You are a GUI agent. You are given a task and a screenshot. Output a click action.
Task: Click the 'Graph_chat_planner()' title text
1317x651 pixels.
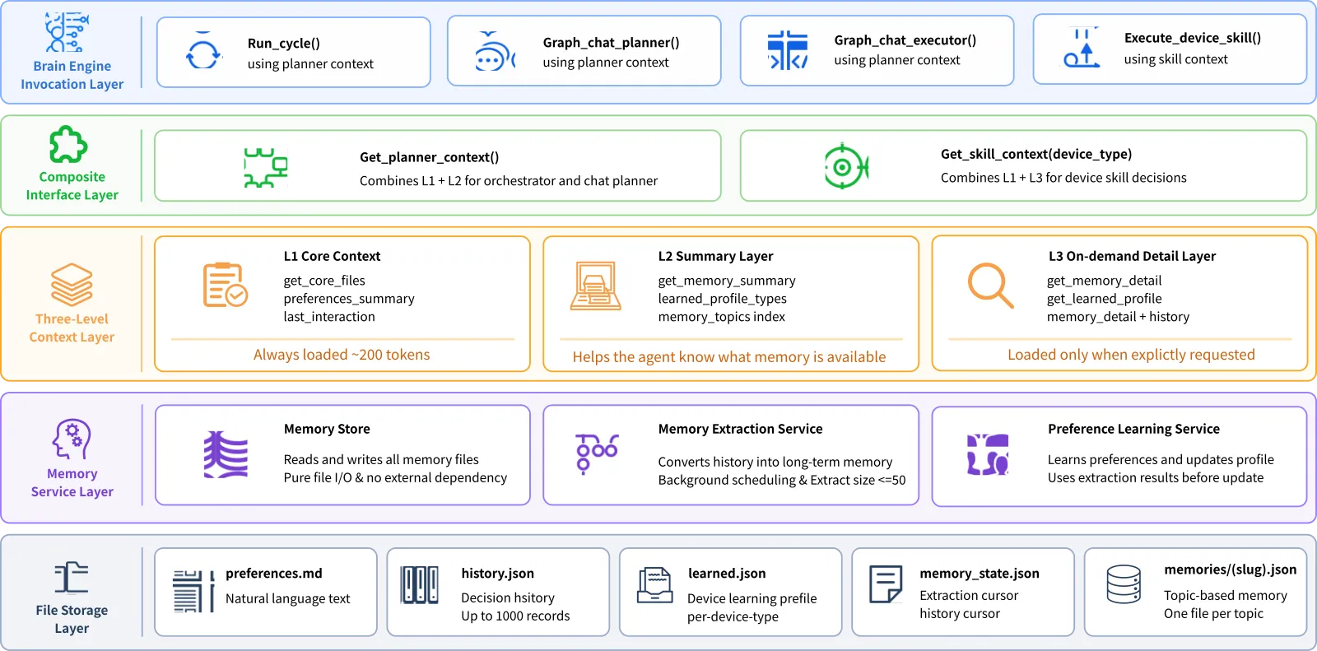[x=611, y=42]
